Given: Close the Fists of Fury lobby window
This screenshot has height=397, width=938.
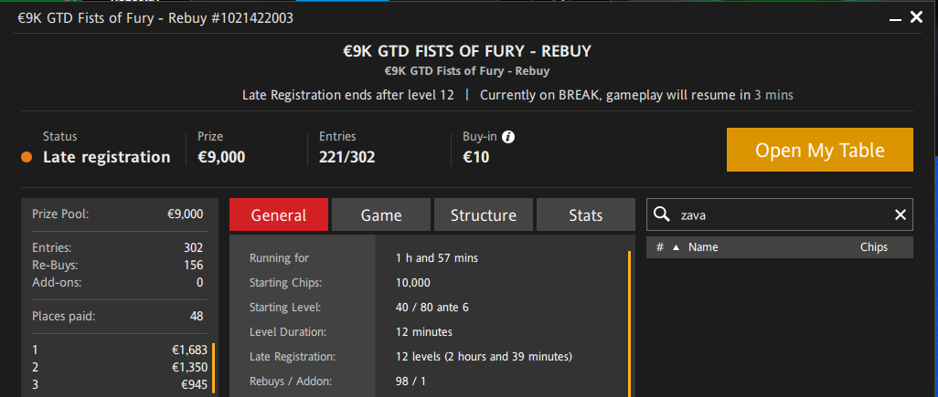Looking at the screenshot, I should pos(916,18).
